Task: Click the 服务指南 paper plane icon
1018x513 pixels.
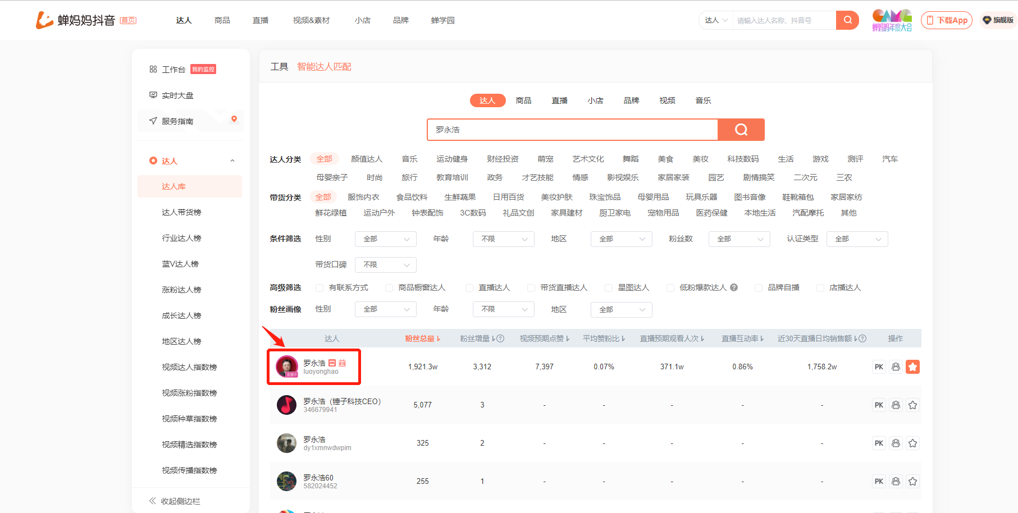Action: pos(153,121)
